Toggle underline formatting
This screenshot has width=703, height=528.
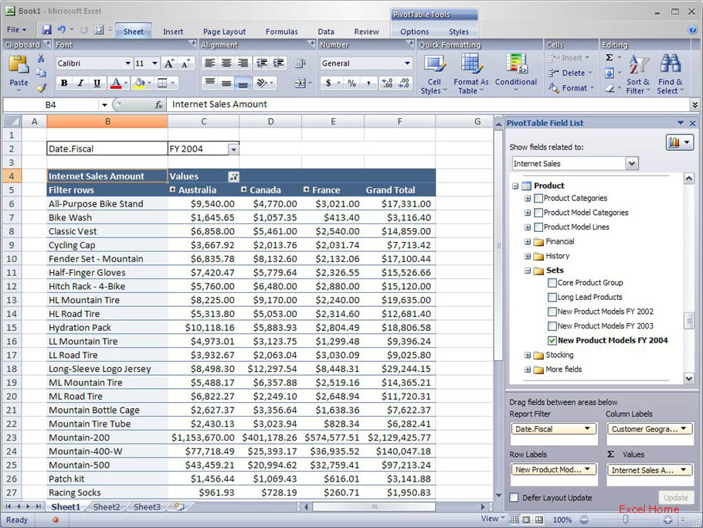coord(97,83)
